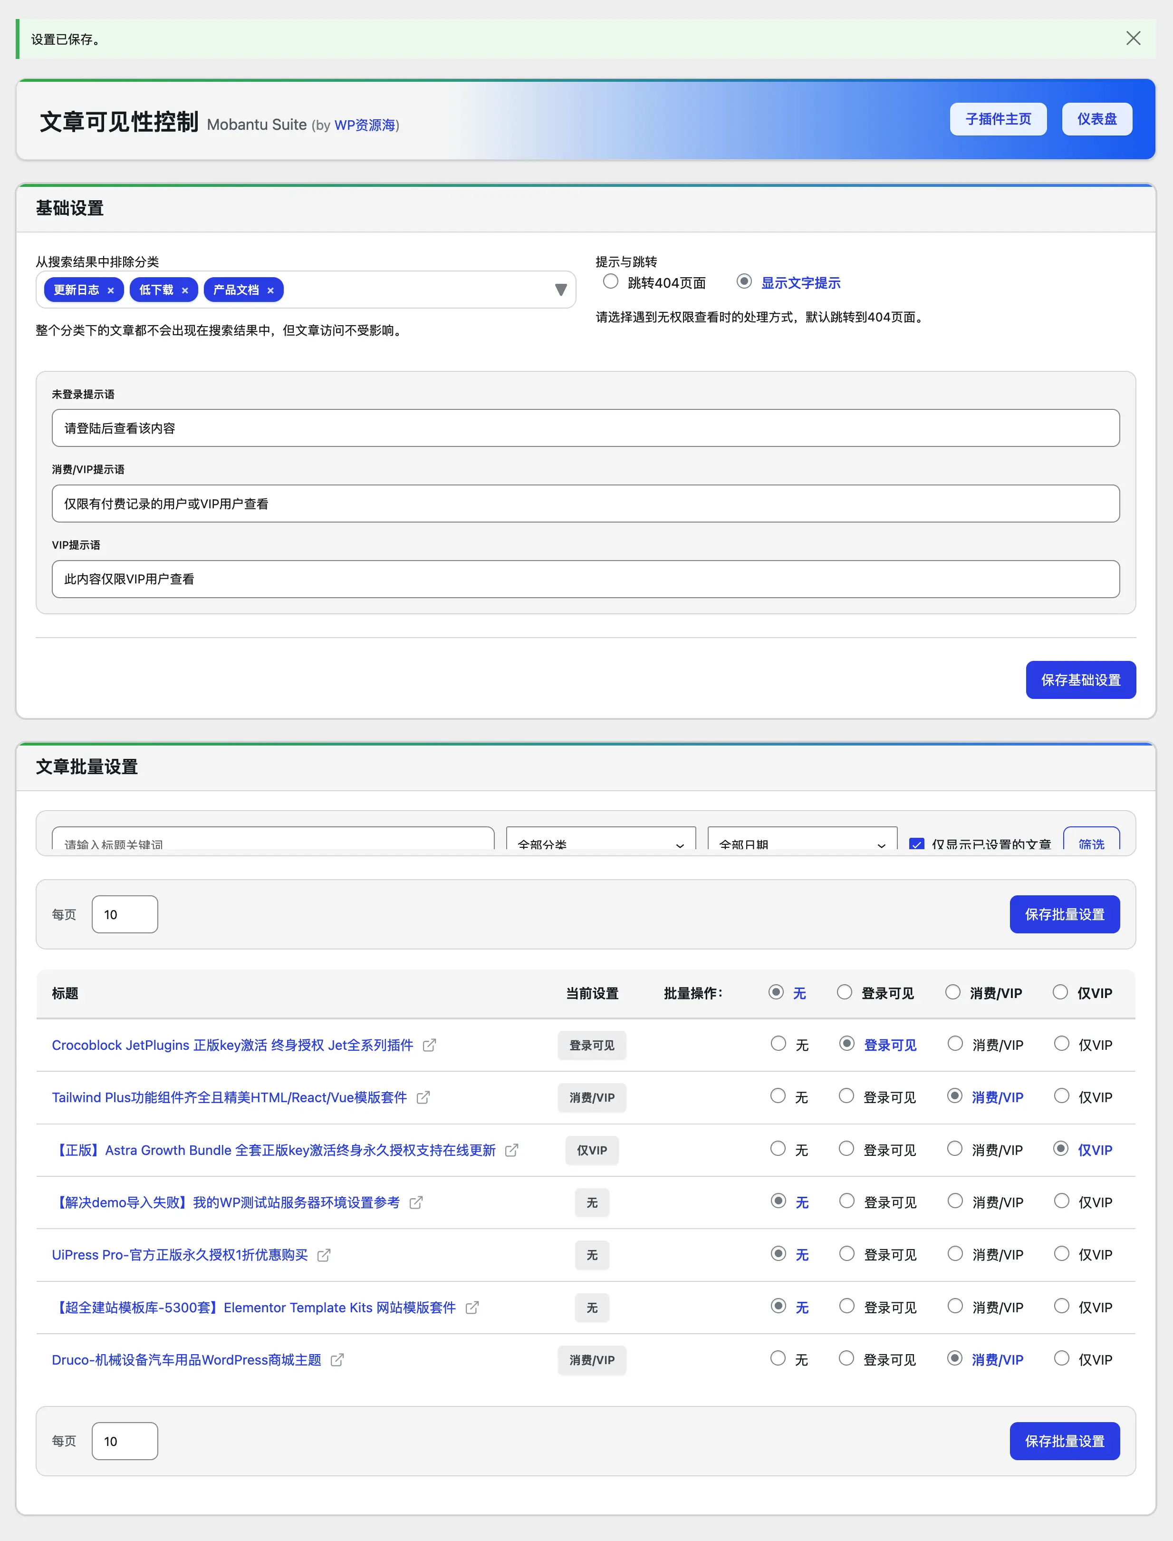
Task: Open the "全部日期" dropdown
Action: (800, 844)
